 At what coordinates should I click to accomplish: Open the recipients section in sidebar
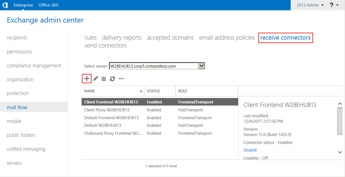[17, 38]
